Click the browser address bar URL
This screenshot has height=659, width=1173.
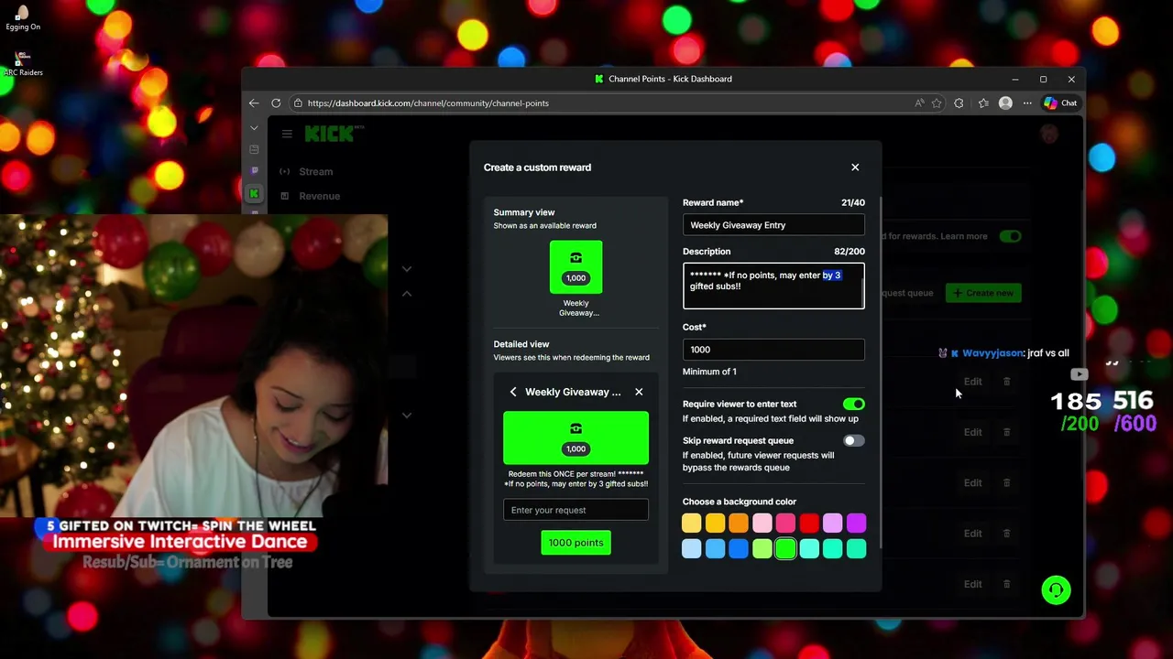coord(428,103)
